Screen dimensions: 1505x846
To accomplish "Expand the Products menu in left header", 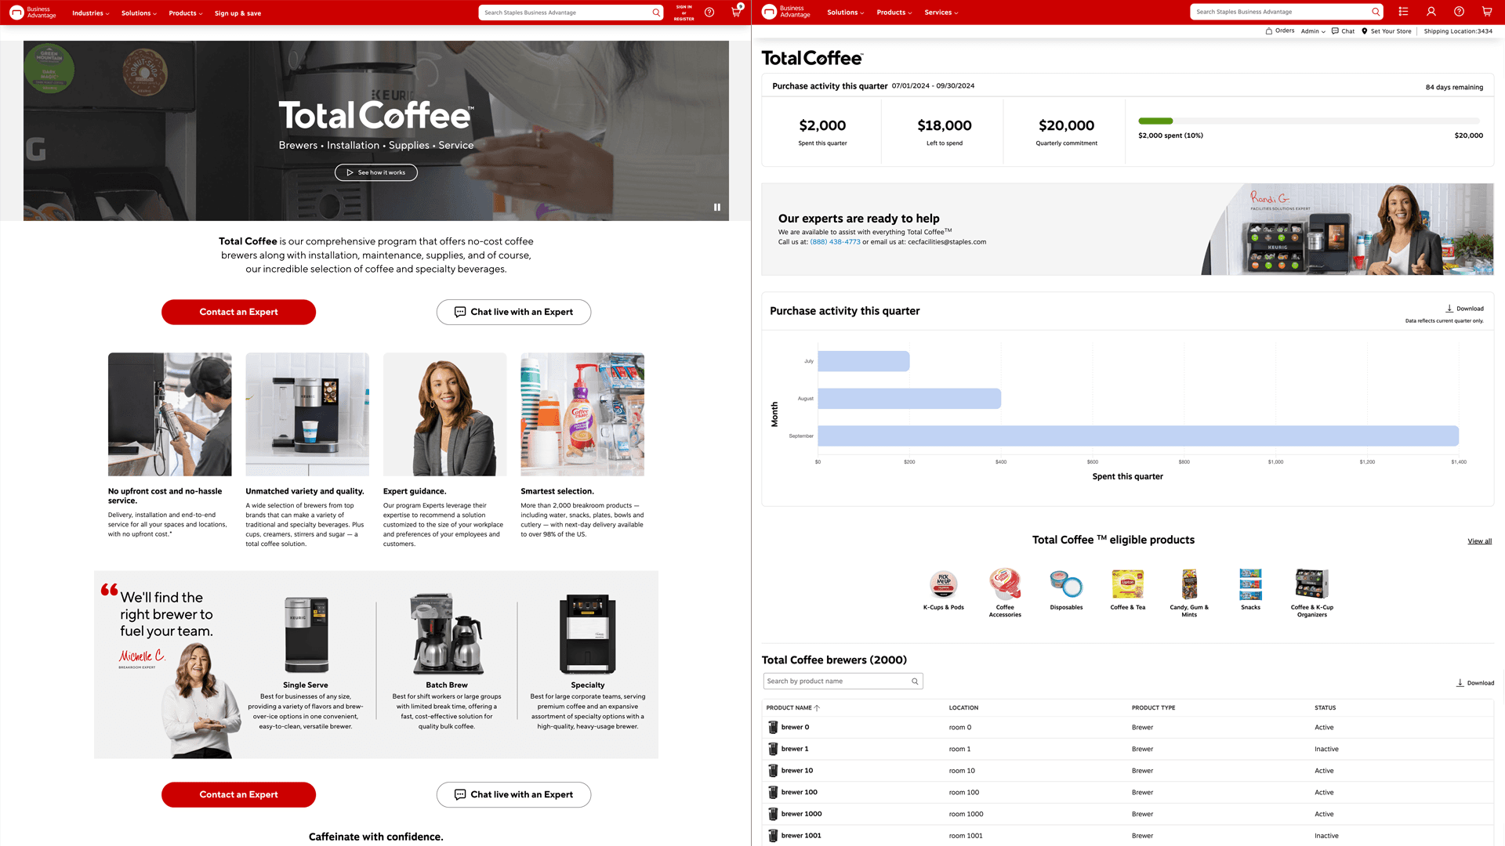I will pos(186,13).
